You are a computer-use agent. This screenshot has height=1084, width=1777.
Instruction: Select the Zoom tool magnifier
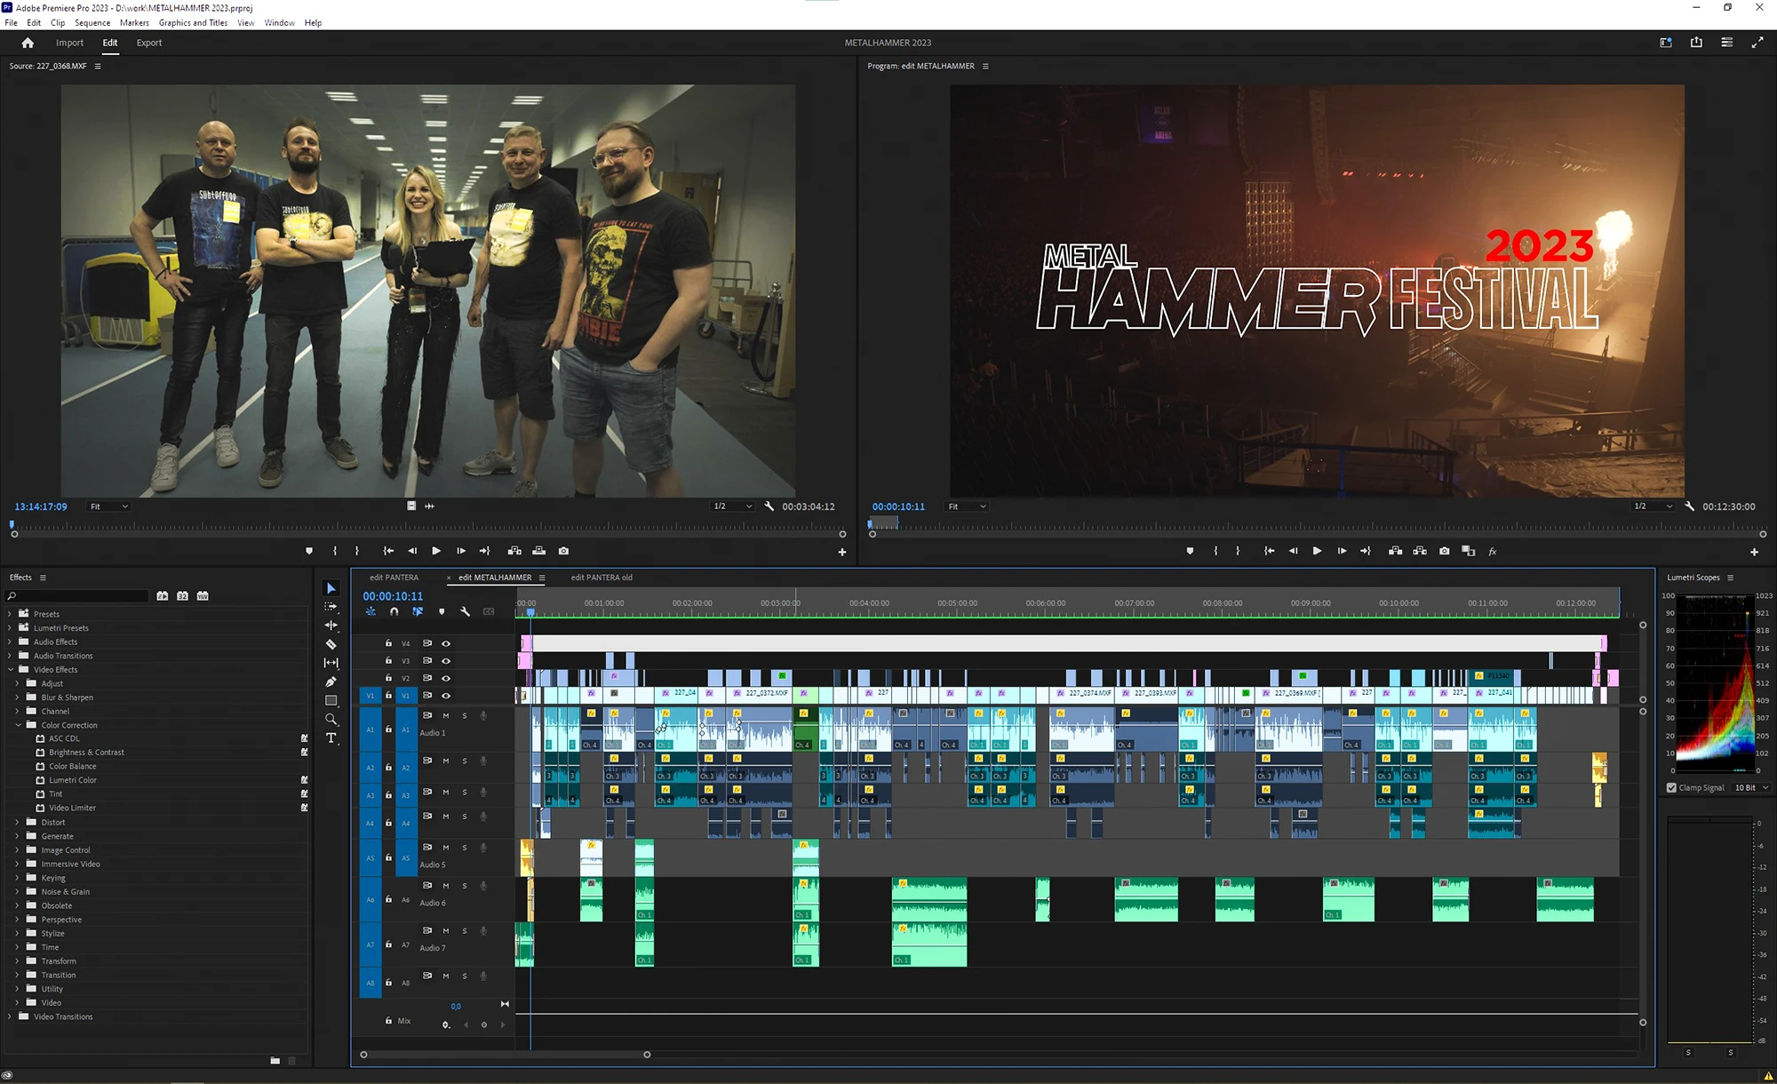point(331,719)
